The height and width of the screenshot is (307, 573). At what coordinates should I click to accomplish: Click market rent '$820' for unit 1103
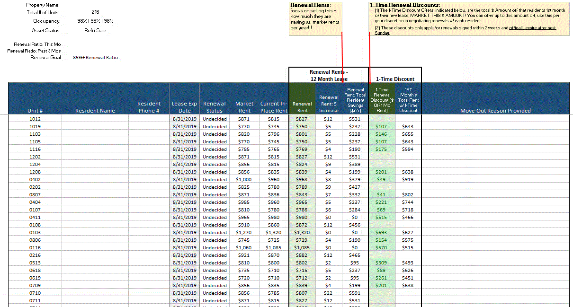tap(244, 134)
